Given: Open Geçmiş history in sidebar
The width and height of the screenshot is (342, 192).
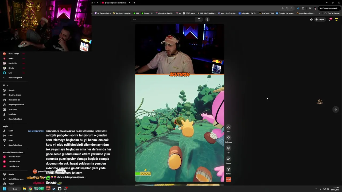Looking at the screenshot, I should point(14,90).
